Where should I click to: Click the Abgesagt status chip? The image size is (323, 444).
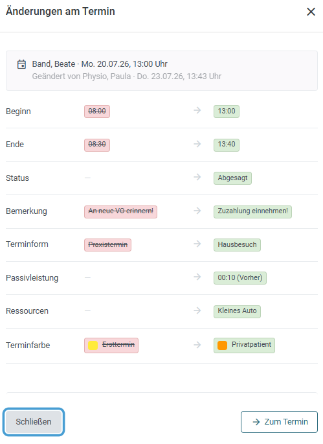(x=232, y=178)
